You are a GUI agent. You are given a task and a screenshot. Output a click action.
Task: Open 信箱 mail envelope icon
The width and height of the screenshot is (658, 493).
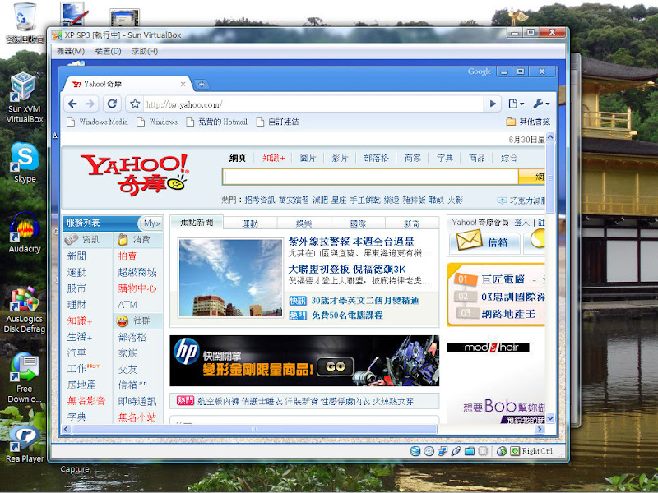coord(469,241)
